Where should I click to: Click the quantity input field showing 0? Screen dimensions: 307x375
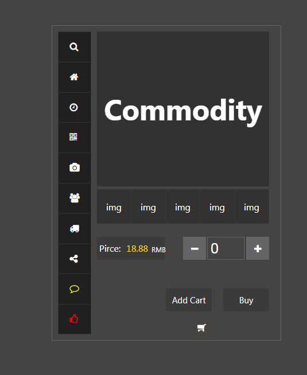226,248
